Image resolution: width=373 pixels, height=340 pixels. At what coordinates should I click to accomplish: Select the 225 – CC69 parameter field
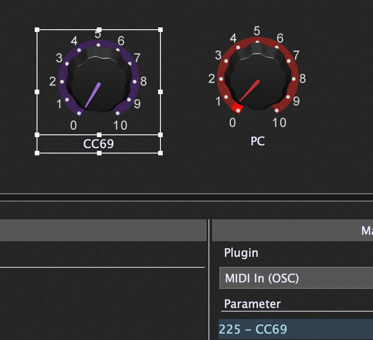296,329
